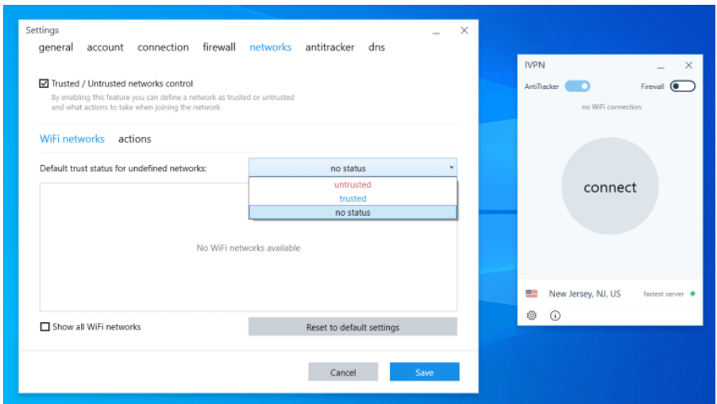717x404 pixels.
Task: Click the US flag icon beside New Jersey
Action: 531,294
